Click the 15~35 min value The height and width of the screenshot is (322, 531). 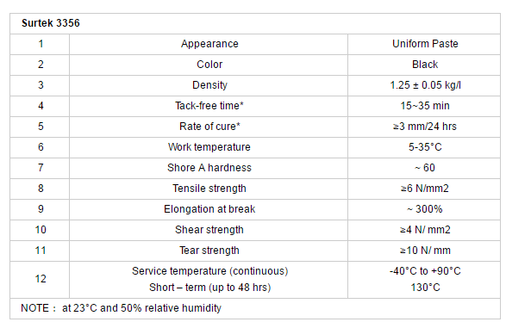(425, 106)
